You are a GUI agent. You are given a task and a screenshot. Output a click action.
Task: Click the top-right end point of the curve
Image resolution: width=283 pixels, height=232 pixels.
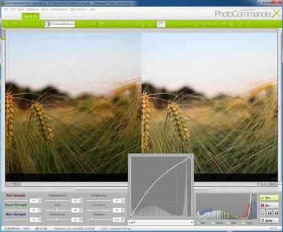tap(191, 157)
